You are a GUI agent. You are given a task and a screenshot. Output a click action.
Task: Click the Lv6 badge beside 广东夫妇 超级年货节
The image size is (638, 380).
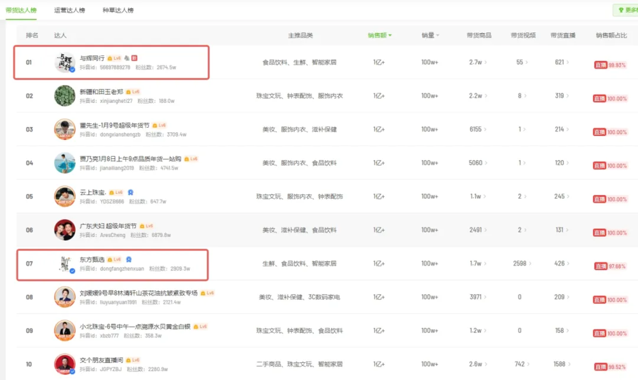(x=147, y=226)
